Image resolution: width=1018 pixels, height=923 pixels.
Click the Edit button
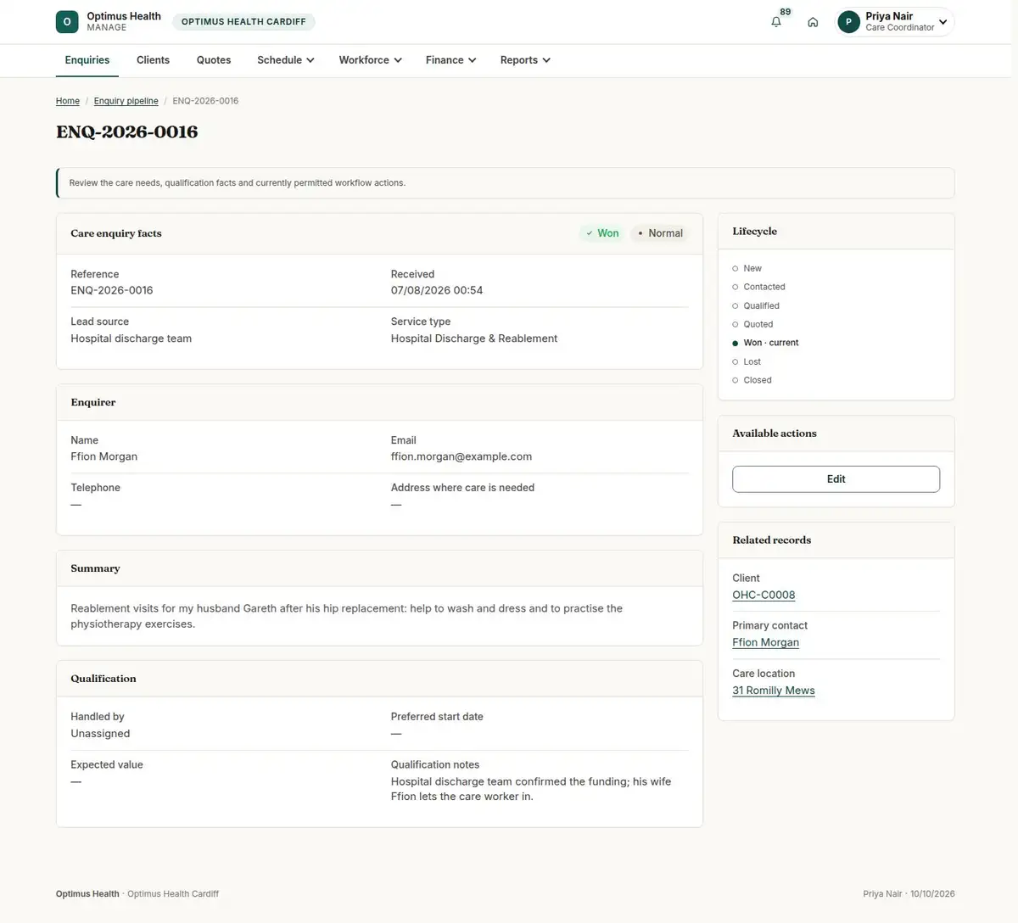click(836, 479)
